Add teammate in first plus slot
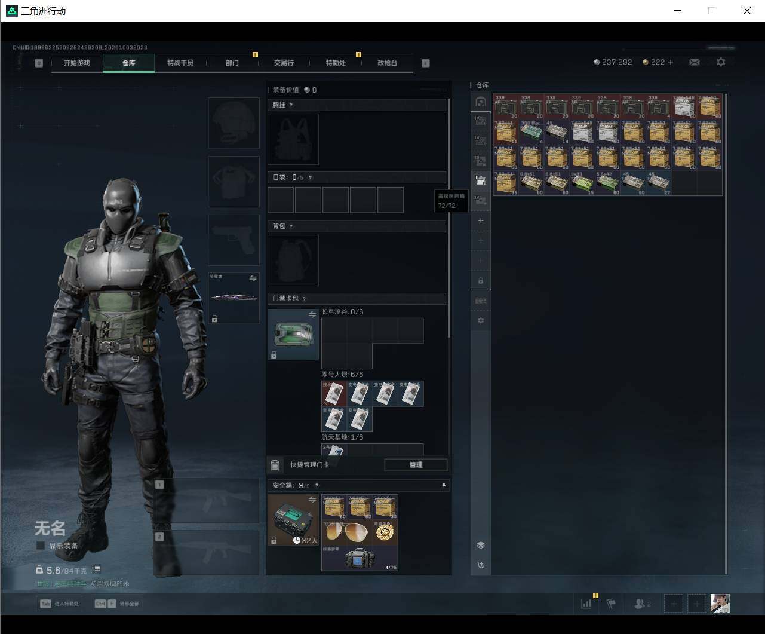The image size is (765, 634). click(674, 604)
